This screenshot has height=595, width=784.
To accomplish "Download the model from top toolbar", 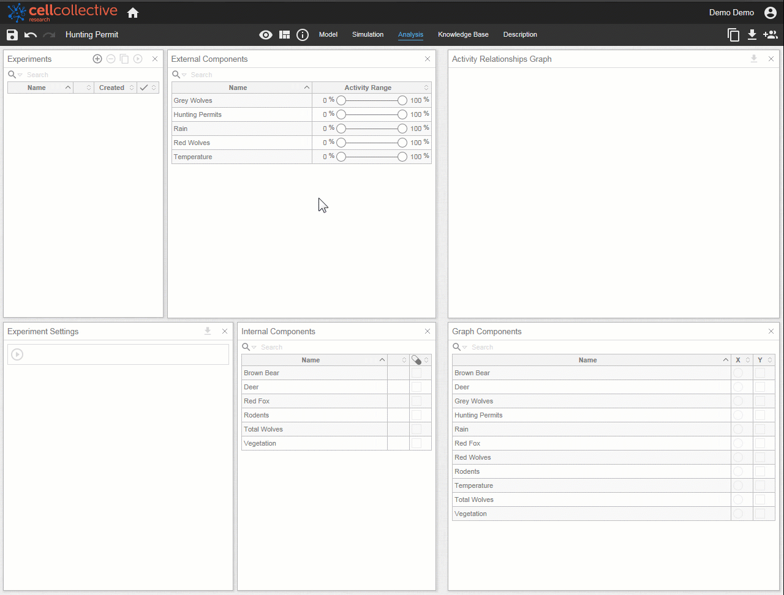I will pos(752,35).
